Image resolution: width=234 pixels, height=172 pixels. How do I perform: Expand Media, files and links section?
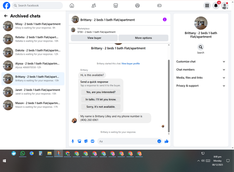point(201,78)
